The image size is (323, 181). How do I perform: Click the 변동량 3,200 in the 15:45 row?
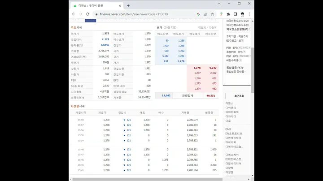click(x=214, y=165)
